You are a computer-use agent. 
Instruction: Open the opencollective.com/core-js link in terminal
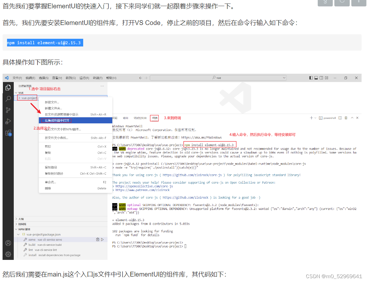tap(144, 187)
